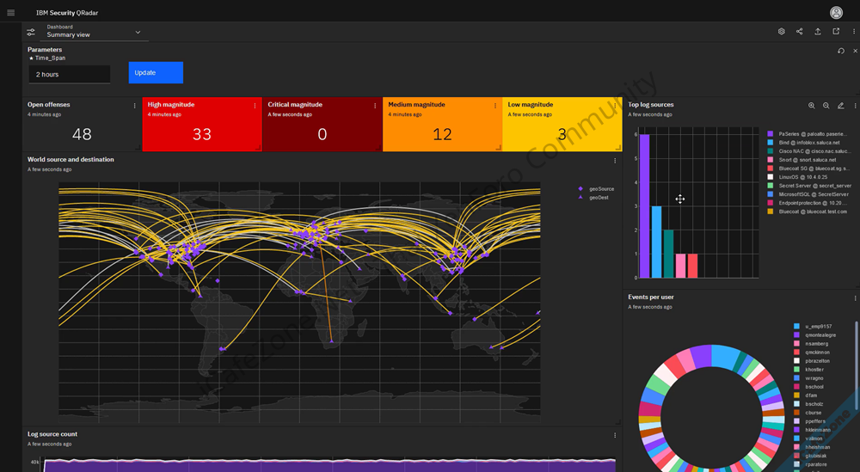Toggle geoSource legend entry on map

tap(600, 188)
